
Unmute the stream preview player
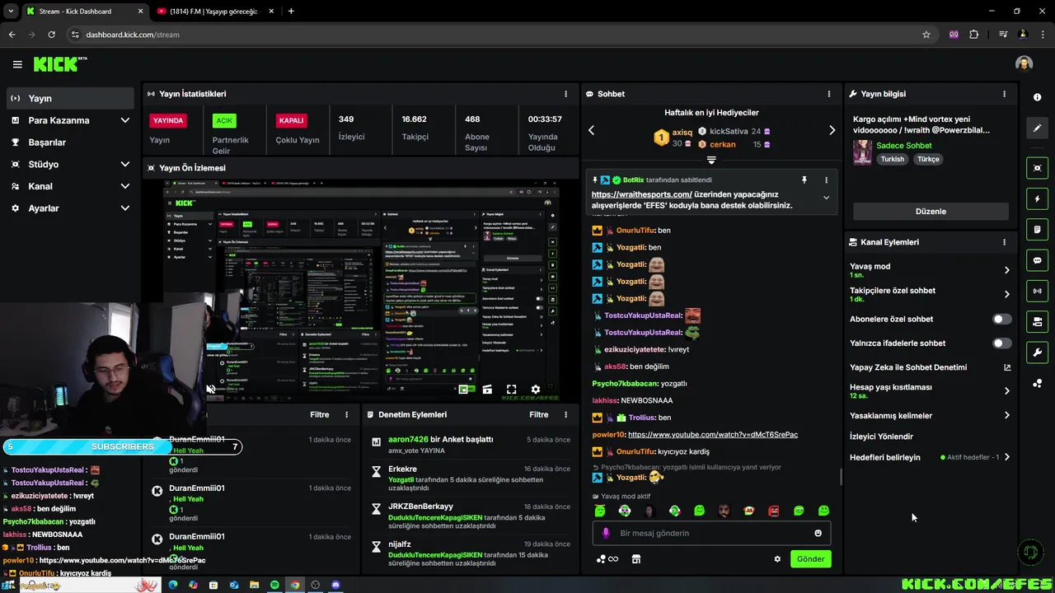[211, 390]
